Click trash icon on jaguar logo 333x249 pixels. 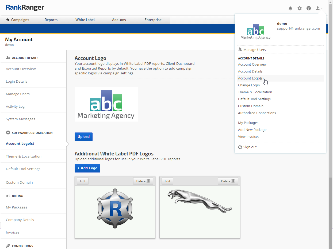coord(233,181)
